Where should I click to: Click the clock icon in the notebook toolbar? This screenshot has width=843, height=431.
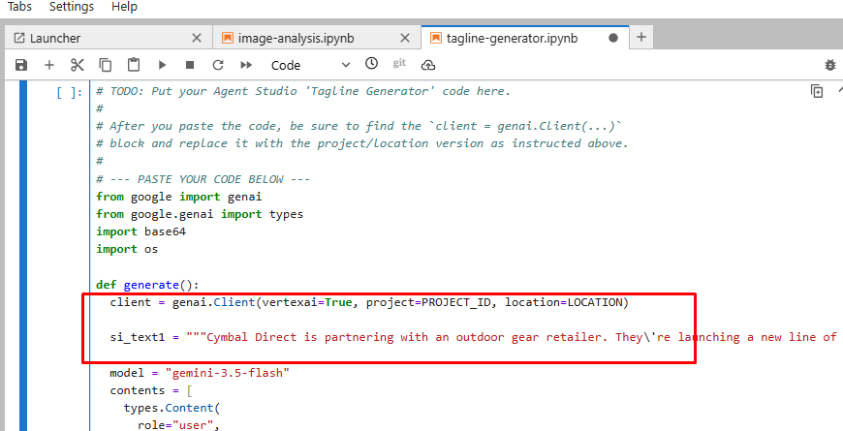(371, 63)
